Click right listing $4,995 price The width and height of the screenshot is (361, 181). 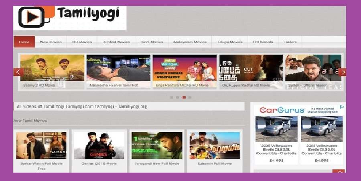click(322, 161)
